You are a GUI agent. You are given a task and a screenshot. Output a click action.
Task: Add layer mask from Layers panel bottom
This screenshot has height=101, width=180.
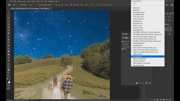[157, 100]
